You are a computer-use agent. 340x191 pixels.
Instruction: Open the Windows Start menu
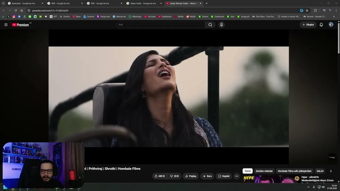pos(5,187)
